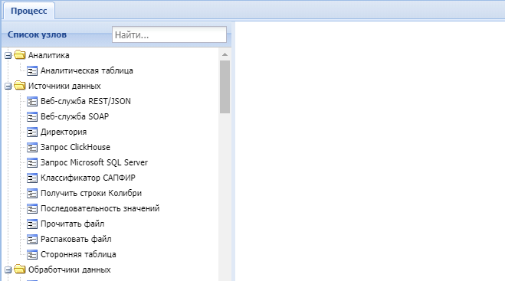Image resolution: width=505 pixels, height=281 pixels.
Task: Click the Классификатор САПФИР node icon
Action: coord(32,178)
